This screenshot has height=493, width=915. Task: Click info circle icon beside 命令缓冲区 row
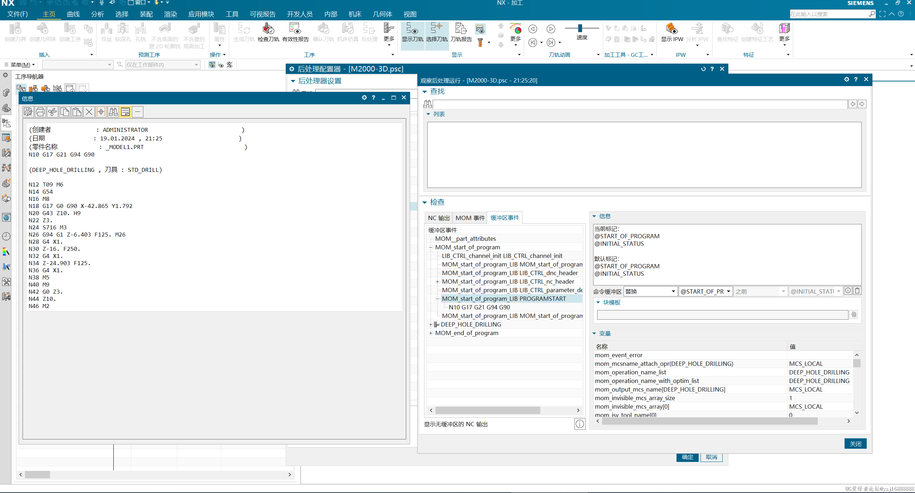848,291
